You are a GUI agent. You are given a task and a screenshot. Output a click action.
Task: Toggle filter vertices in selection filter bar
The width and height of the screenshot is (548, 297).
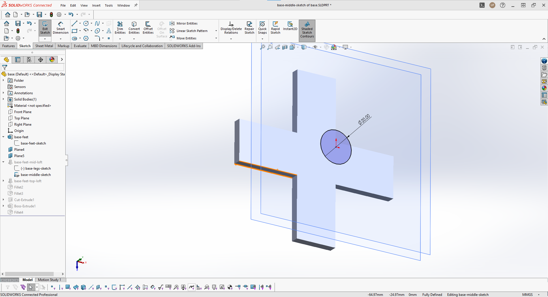tap(53, 287)
